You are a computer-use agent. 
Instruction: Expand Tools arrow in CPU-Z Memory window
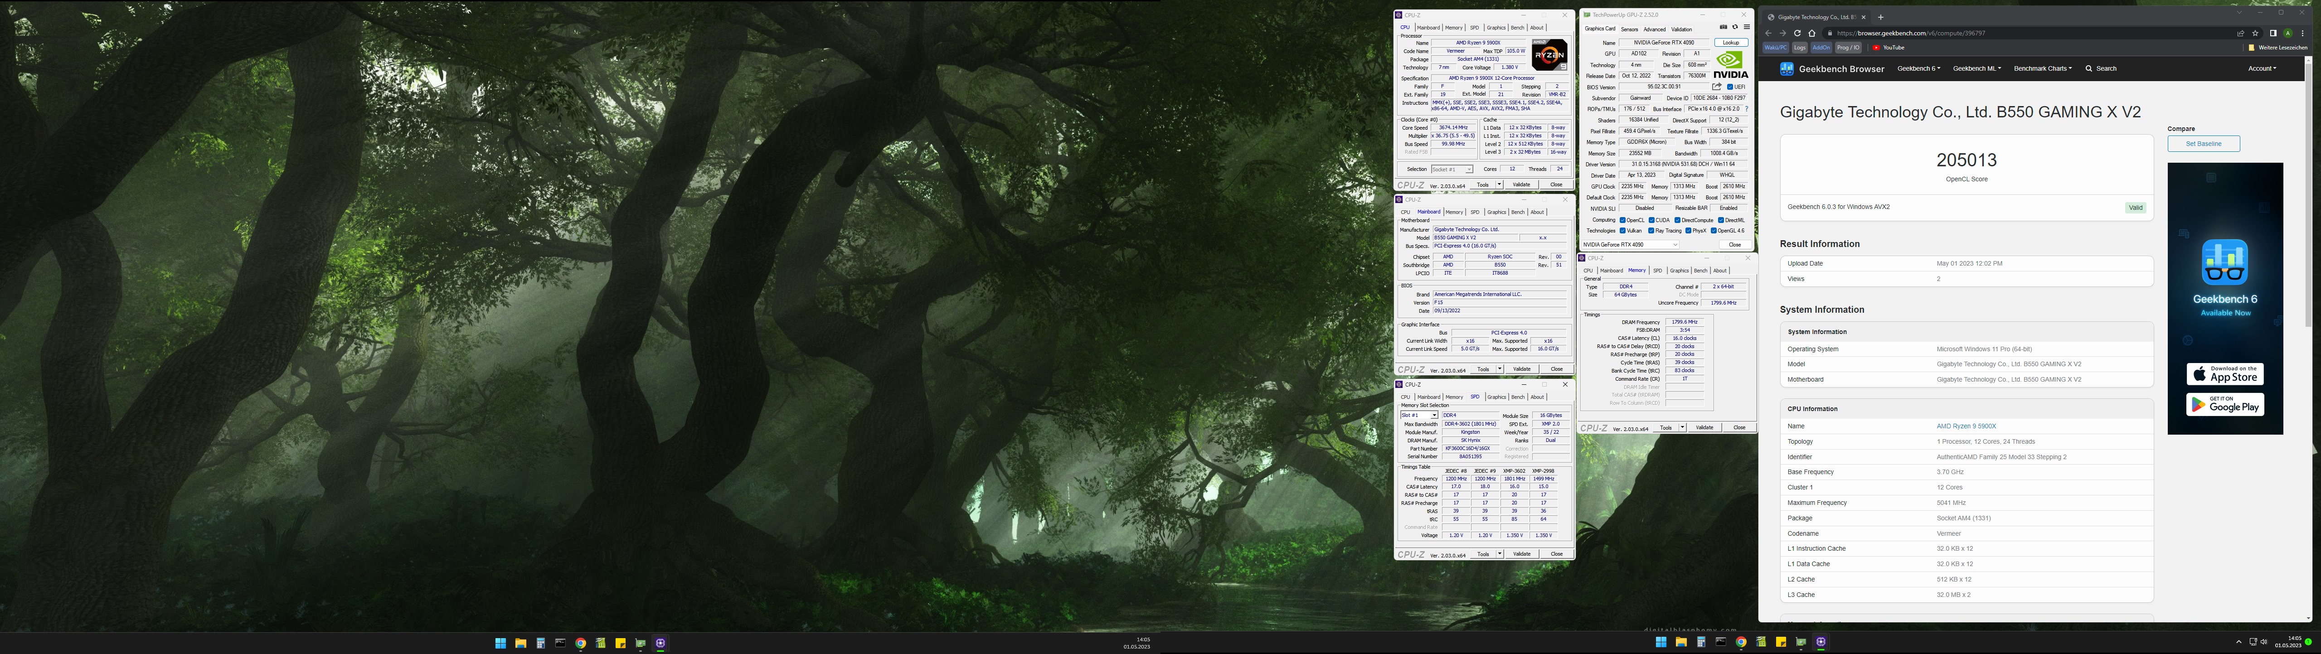[x=1682, y=428]
